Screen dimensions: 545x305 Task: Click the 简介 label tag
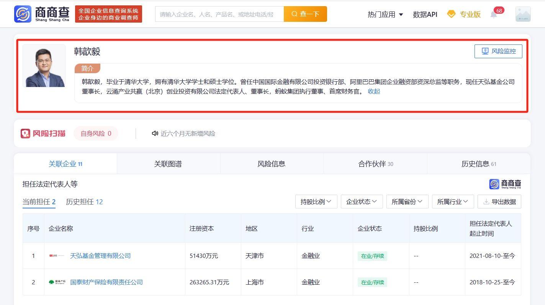[x=87, y=68]
